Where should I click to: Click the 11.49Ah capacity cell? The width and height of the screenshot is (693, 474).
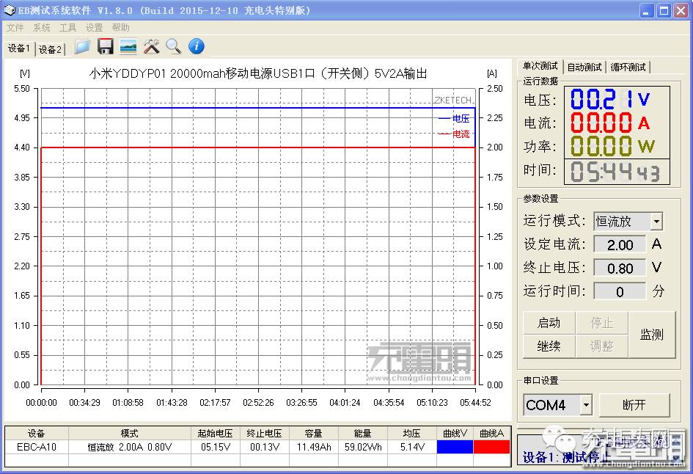tap(314, 447)
